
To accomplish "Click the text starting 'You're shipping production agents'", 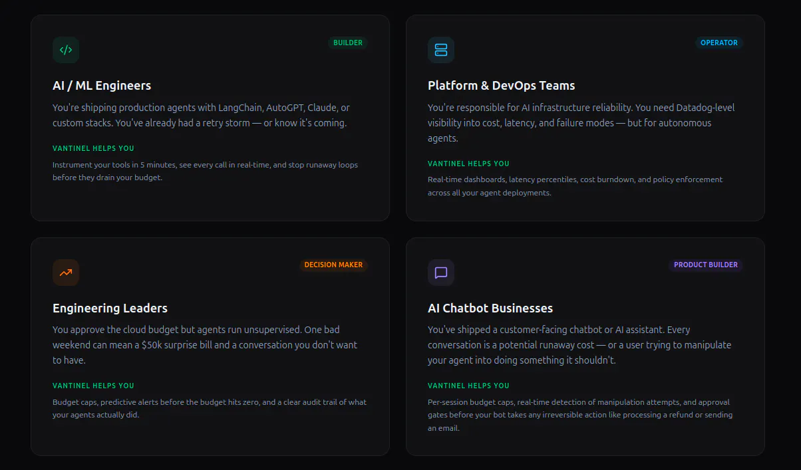I will [x=201, y=115].
